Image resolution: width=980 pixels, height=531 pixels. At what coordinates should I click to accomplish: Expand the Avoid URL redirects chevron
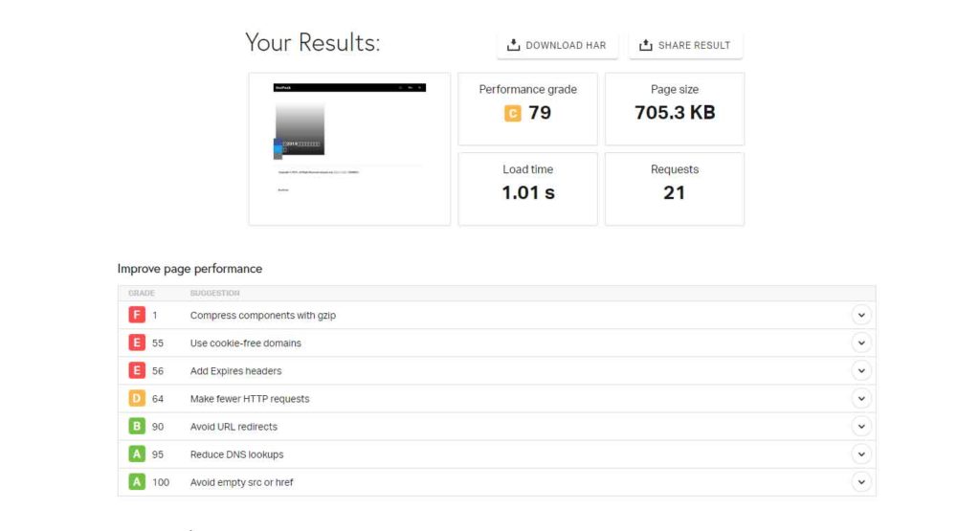pos(861,427)
